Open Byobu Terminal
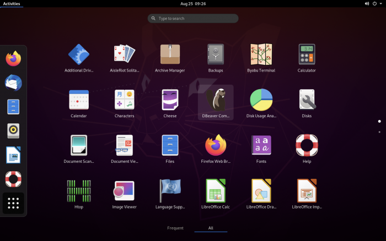 coord(261,58)
